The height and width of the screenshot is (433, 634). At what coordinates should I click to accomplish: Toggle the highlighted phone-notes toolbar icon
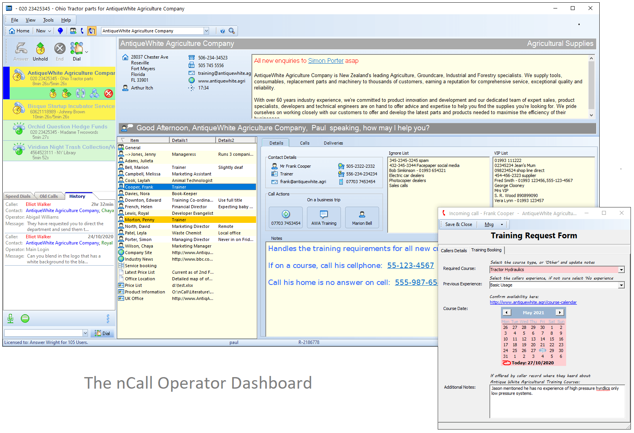(91, 31)
